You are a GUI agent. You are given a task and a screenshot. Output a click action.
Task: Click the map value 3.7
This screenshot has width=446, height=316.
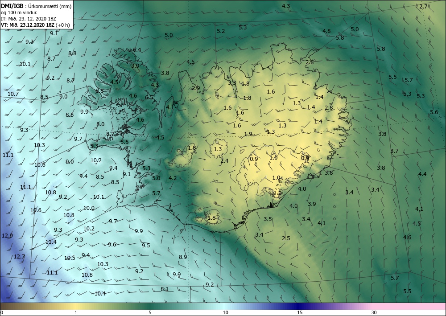coord(394,151)
